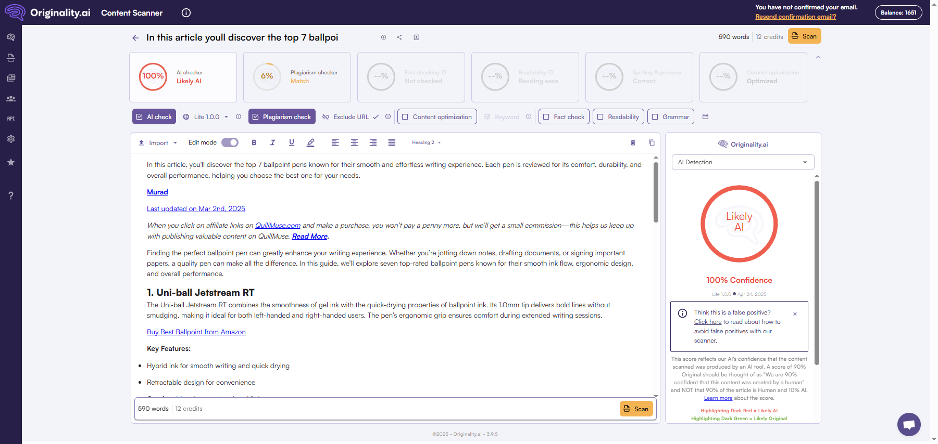Click the square icon right of share

click(x=417, y=37)
